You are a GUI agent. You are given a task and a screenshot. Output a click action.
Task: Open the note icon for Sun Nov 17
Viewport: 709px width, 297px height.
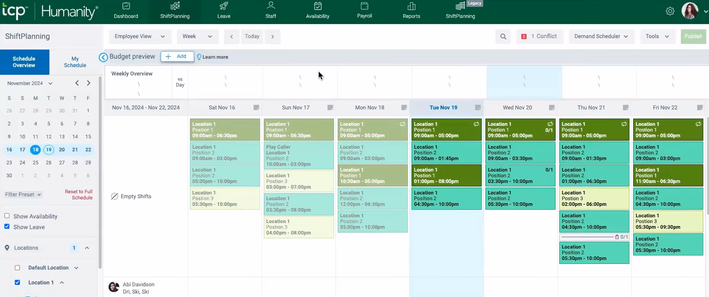coord(330,108)
